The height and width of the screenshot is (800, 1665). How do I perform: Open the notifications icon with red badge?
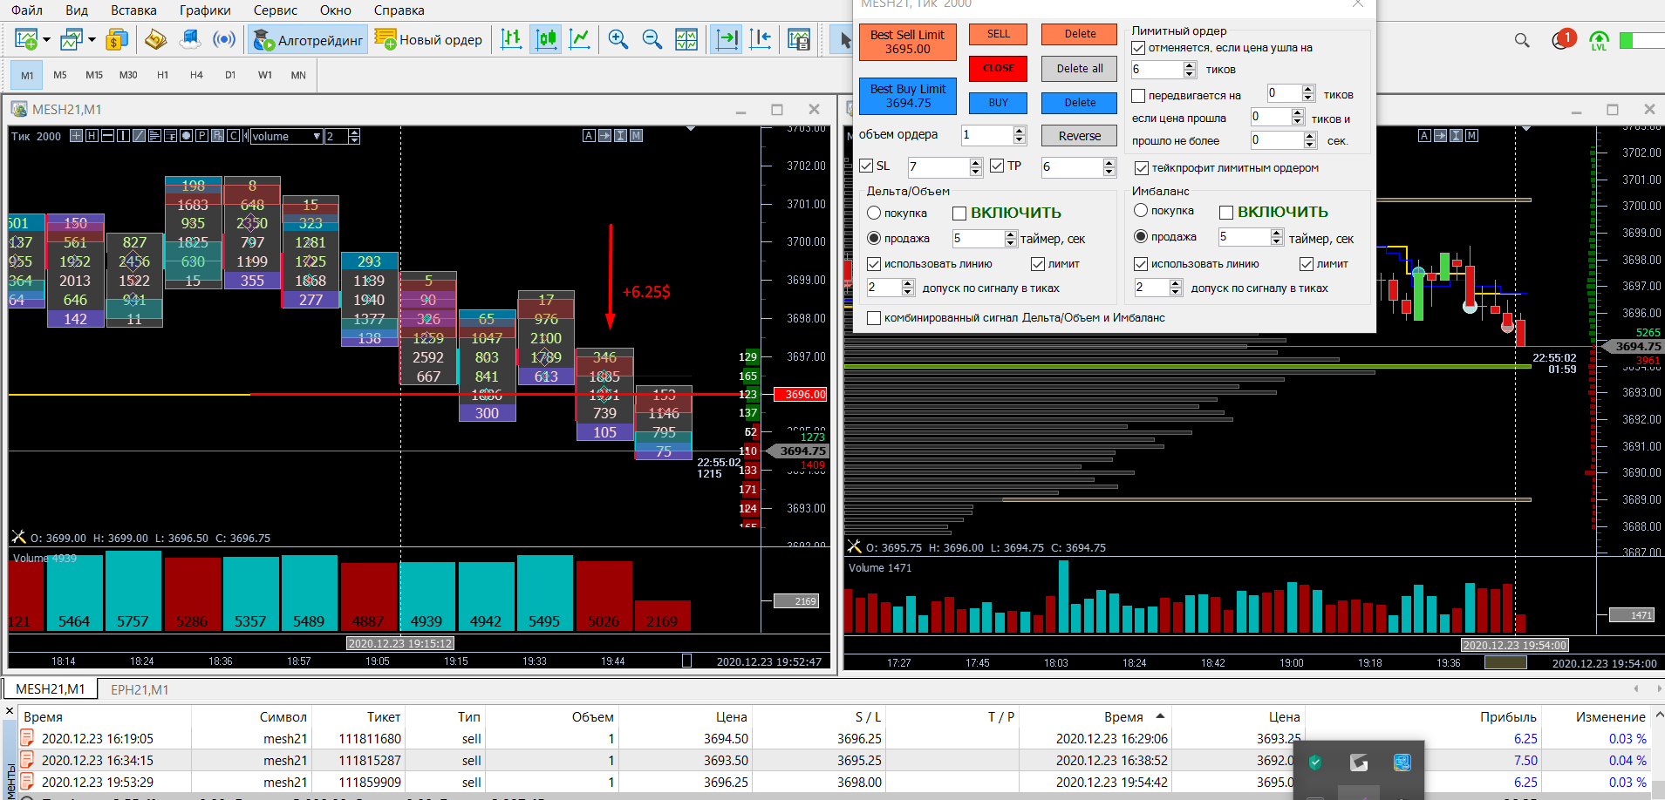tap(1564, 39)
